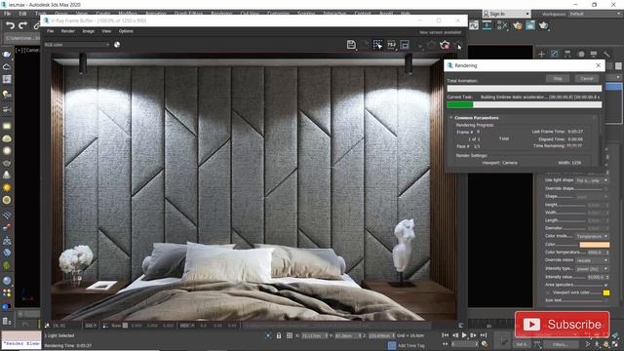624x351 pixels.
Task: Click the Render Setup teapot icon
Action: [x=517, y=25]
